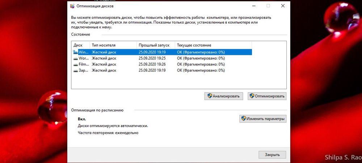Click the 25.09.2020 19:25 last run time
This screenshot has height=163, width=362.
tap(152, 58)
